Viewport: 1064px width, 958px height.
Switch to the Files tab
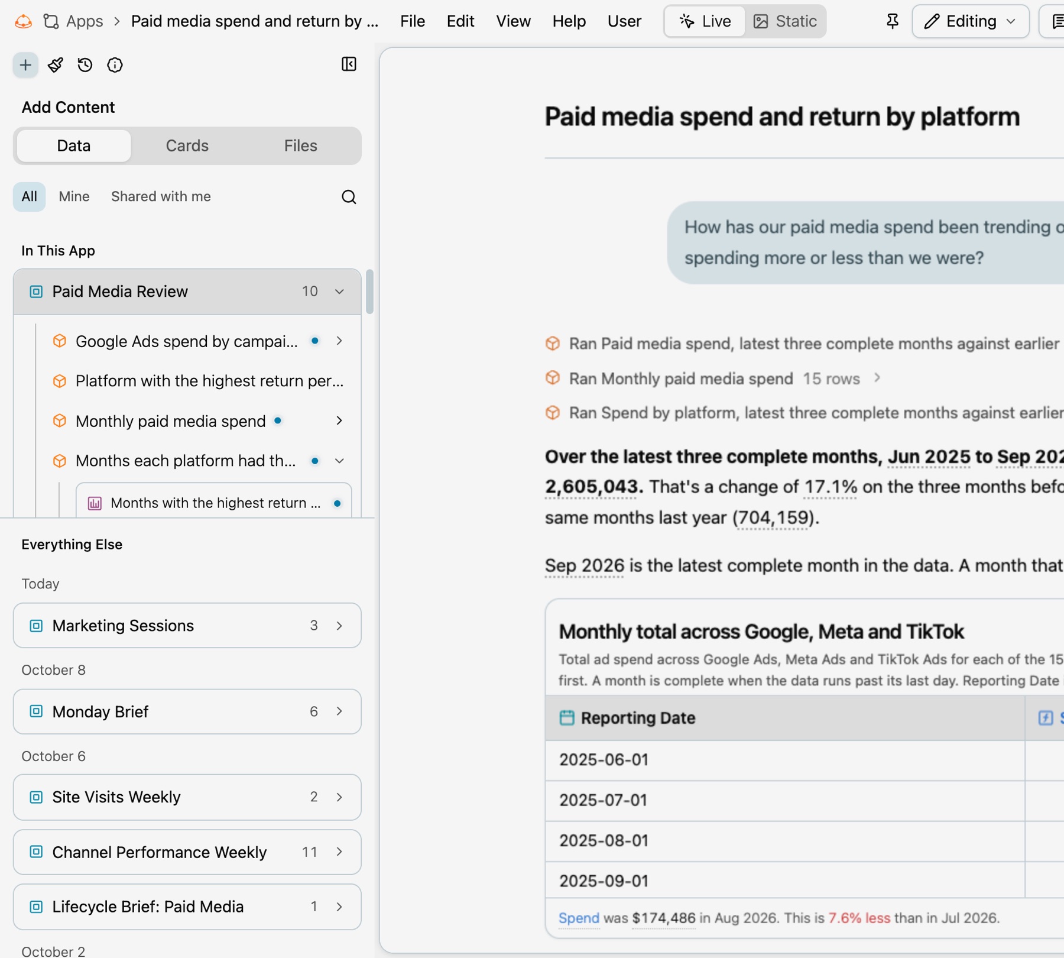coord(300,145)
